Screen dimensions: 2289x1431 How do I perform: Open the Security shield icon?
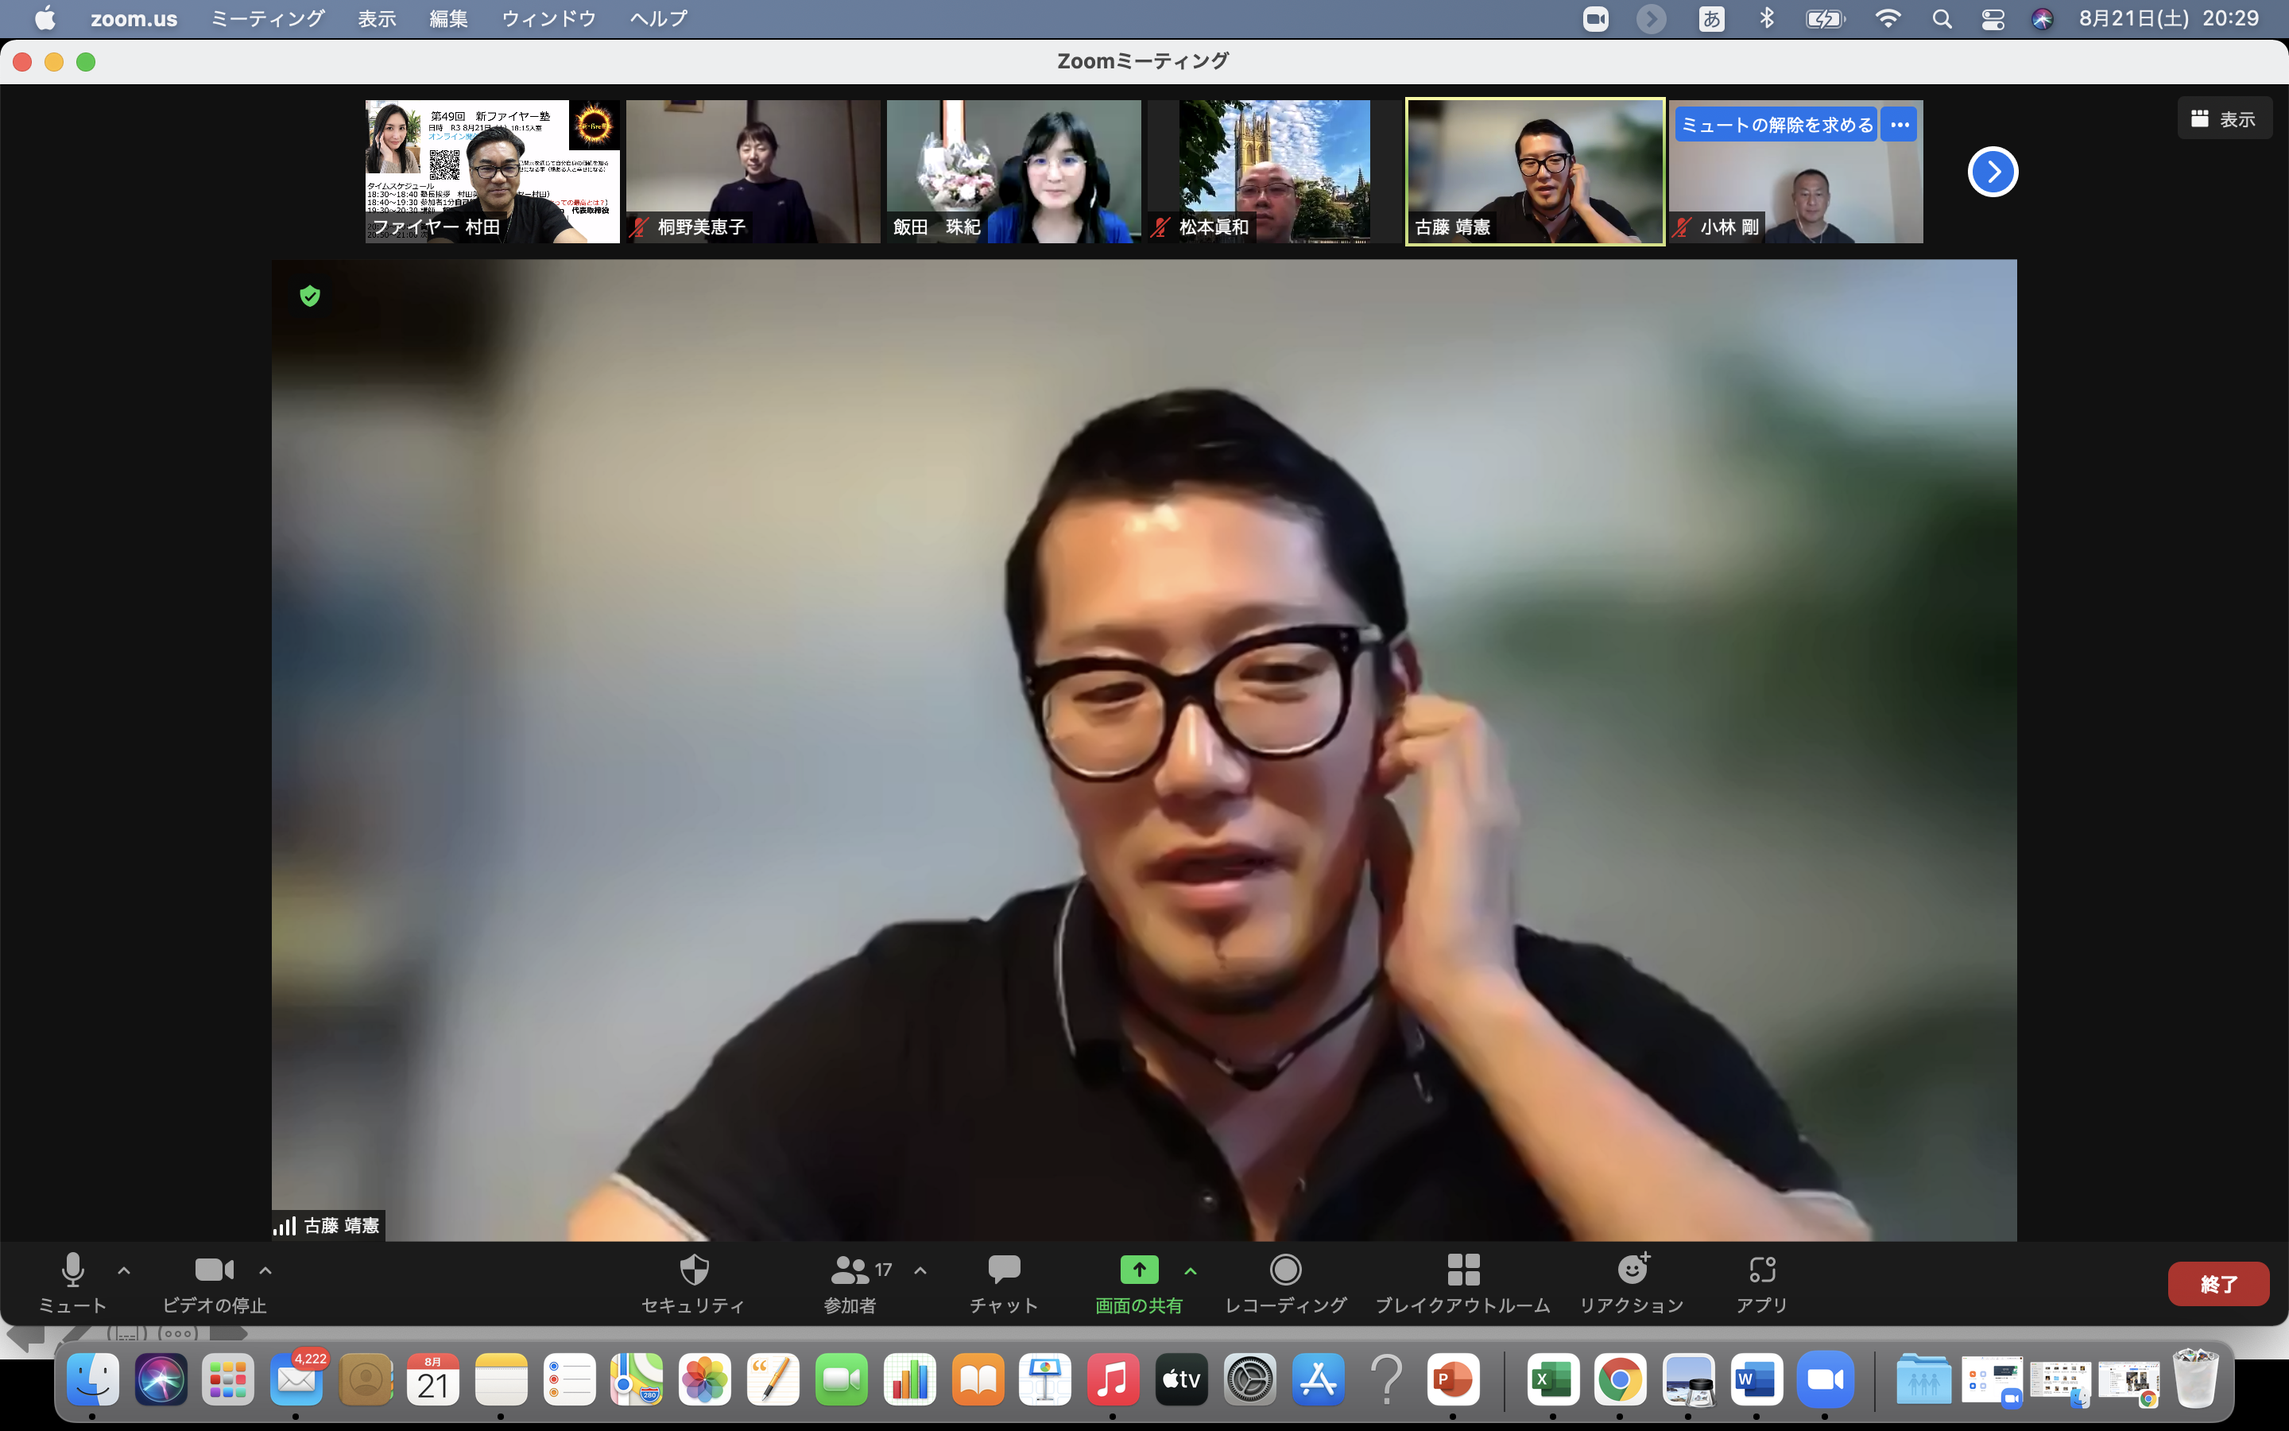click(693, 1270)
